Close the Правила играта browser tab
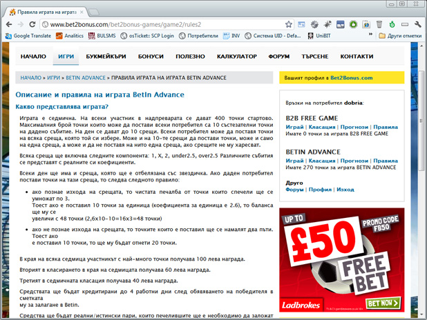Screen dimensions: 427x320 pos(82,12)
